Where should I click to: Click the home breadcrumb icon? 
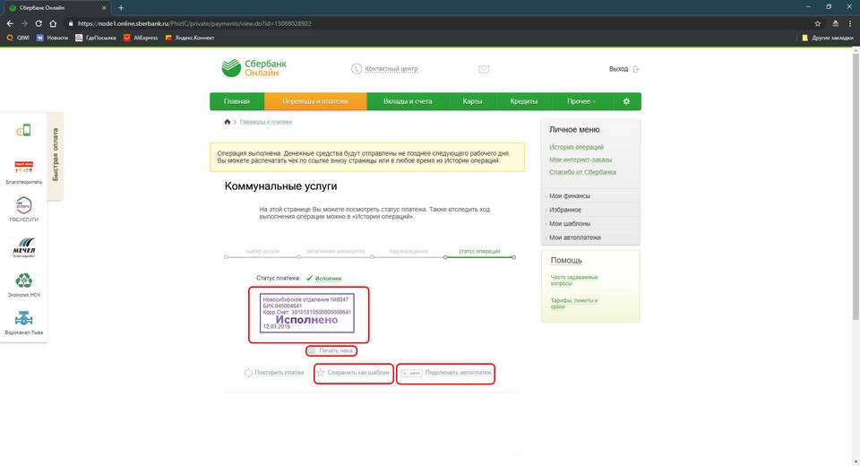pos(228,121)
